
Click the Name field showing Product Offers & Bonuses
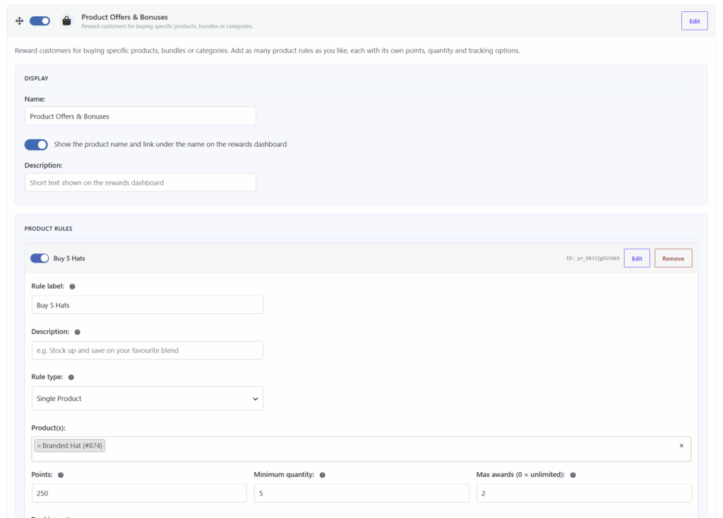[141, 116]
